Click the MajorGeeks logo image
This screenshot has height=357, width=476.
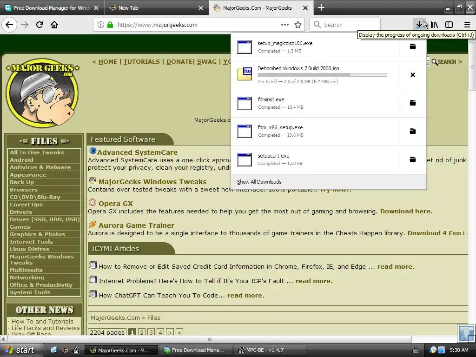(x=42, y=93)
